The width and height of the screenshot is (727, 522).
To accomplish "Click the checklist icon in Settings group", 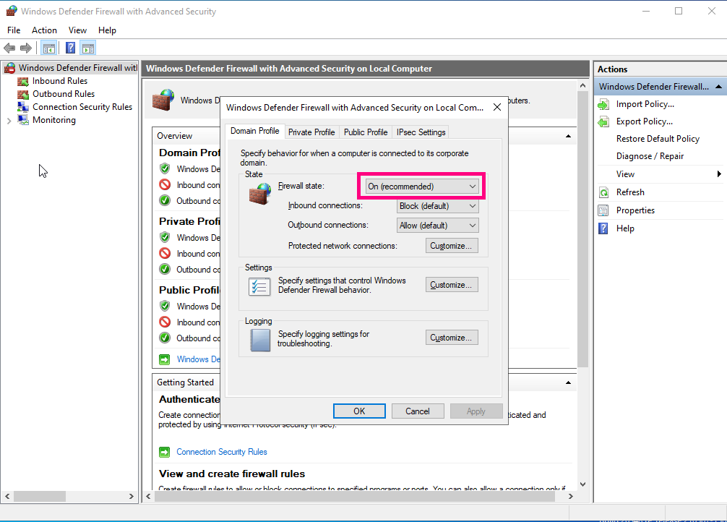I will tap(259, 286).
